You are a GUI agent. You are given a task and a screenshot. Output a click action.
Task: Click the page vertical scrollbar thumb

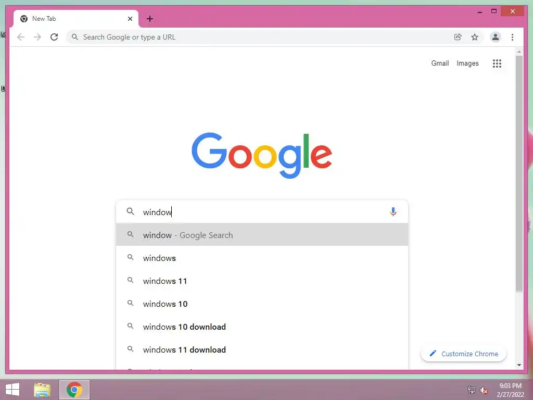tap(519, 173)
